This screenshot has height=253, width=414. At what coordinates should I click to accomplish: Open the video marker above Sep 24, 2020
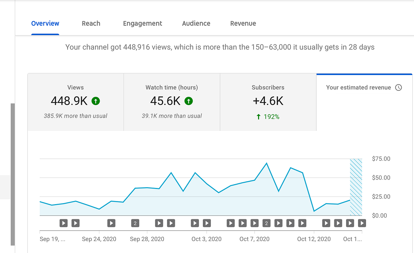[111, 223]
